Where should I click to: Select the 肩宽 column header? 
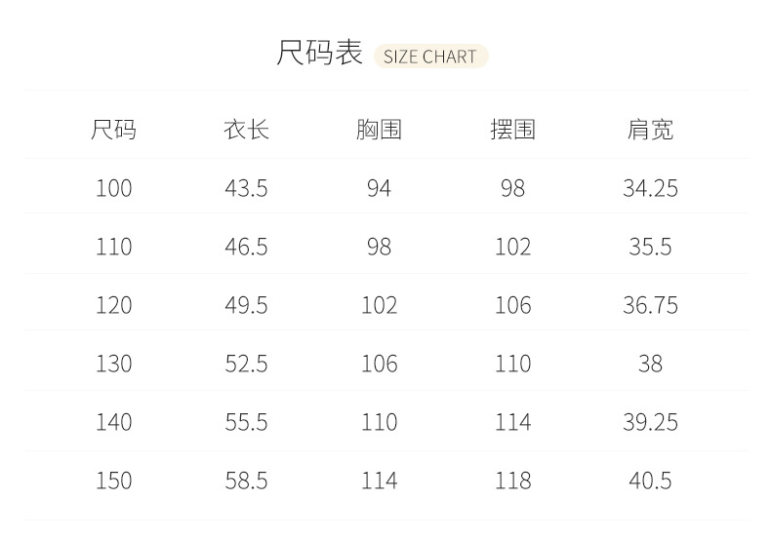pyautogui.click(x=650, y=130)
